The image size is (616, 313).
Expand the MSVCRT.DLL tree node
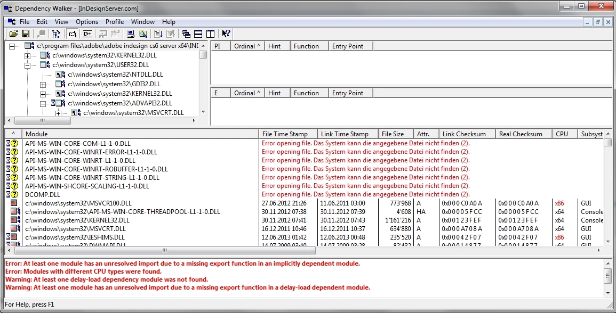[x=58, y=113]
